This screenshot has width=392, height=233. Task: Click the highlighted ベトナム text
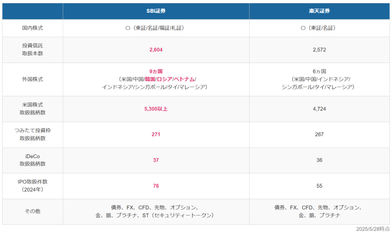click(x=184, y=79)
